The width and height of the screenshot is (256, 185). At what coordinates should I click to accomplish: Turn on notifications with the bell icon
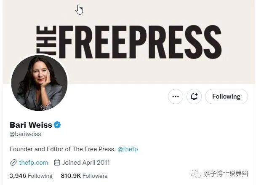194,97
